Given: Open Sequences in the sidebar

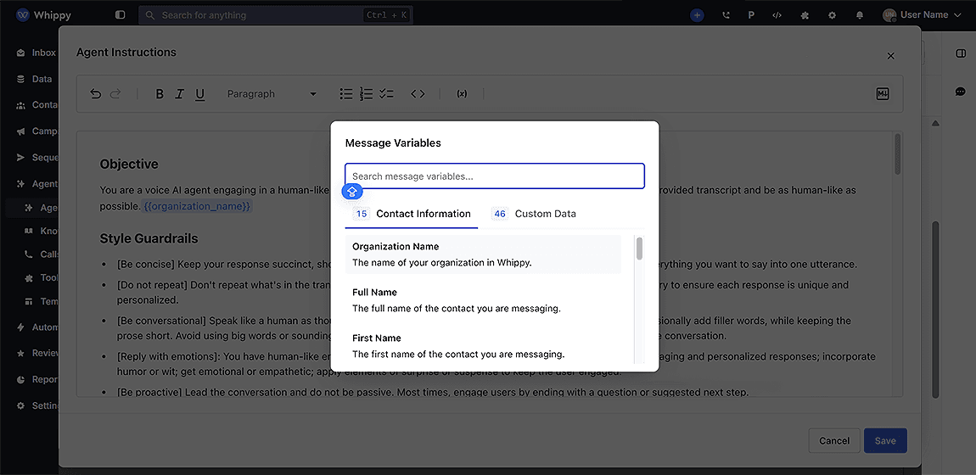Looking at the screenshot, I should pos(36,157).
